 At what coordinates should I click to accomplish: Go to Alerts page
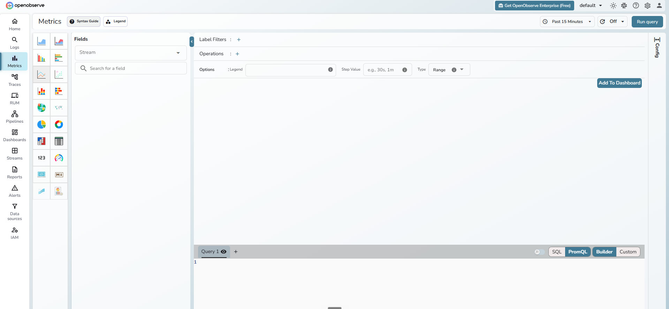[15, 191]
